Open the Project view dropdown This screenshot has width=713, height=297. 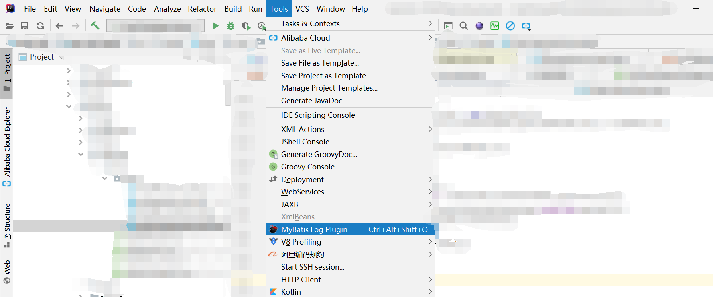click(41, 57)
